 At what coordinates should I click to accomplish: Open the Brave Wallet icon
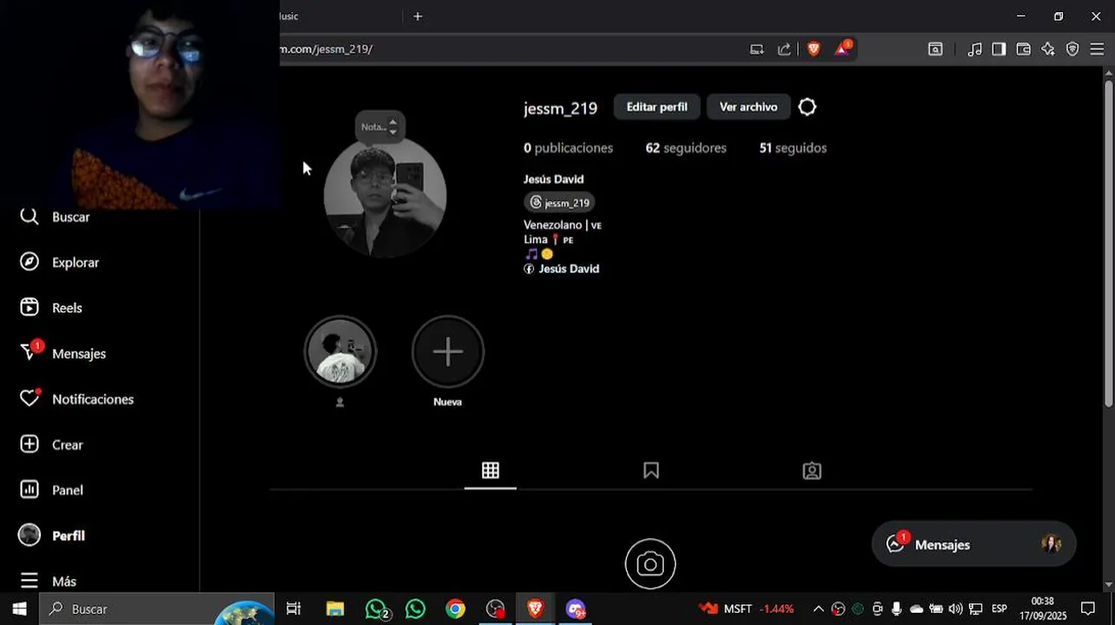pos(1023,49)
